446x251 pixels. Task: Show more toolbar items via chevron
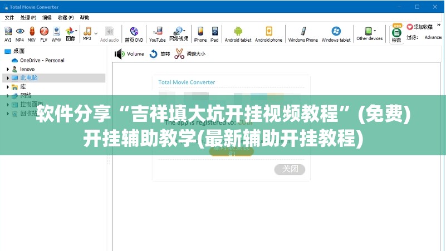point(439,25)
